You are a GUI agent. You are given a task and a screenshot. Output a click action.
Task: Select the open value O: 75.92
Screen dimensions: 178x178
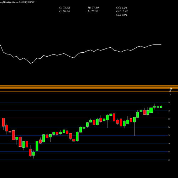65,8
